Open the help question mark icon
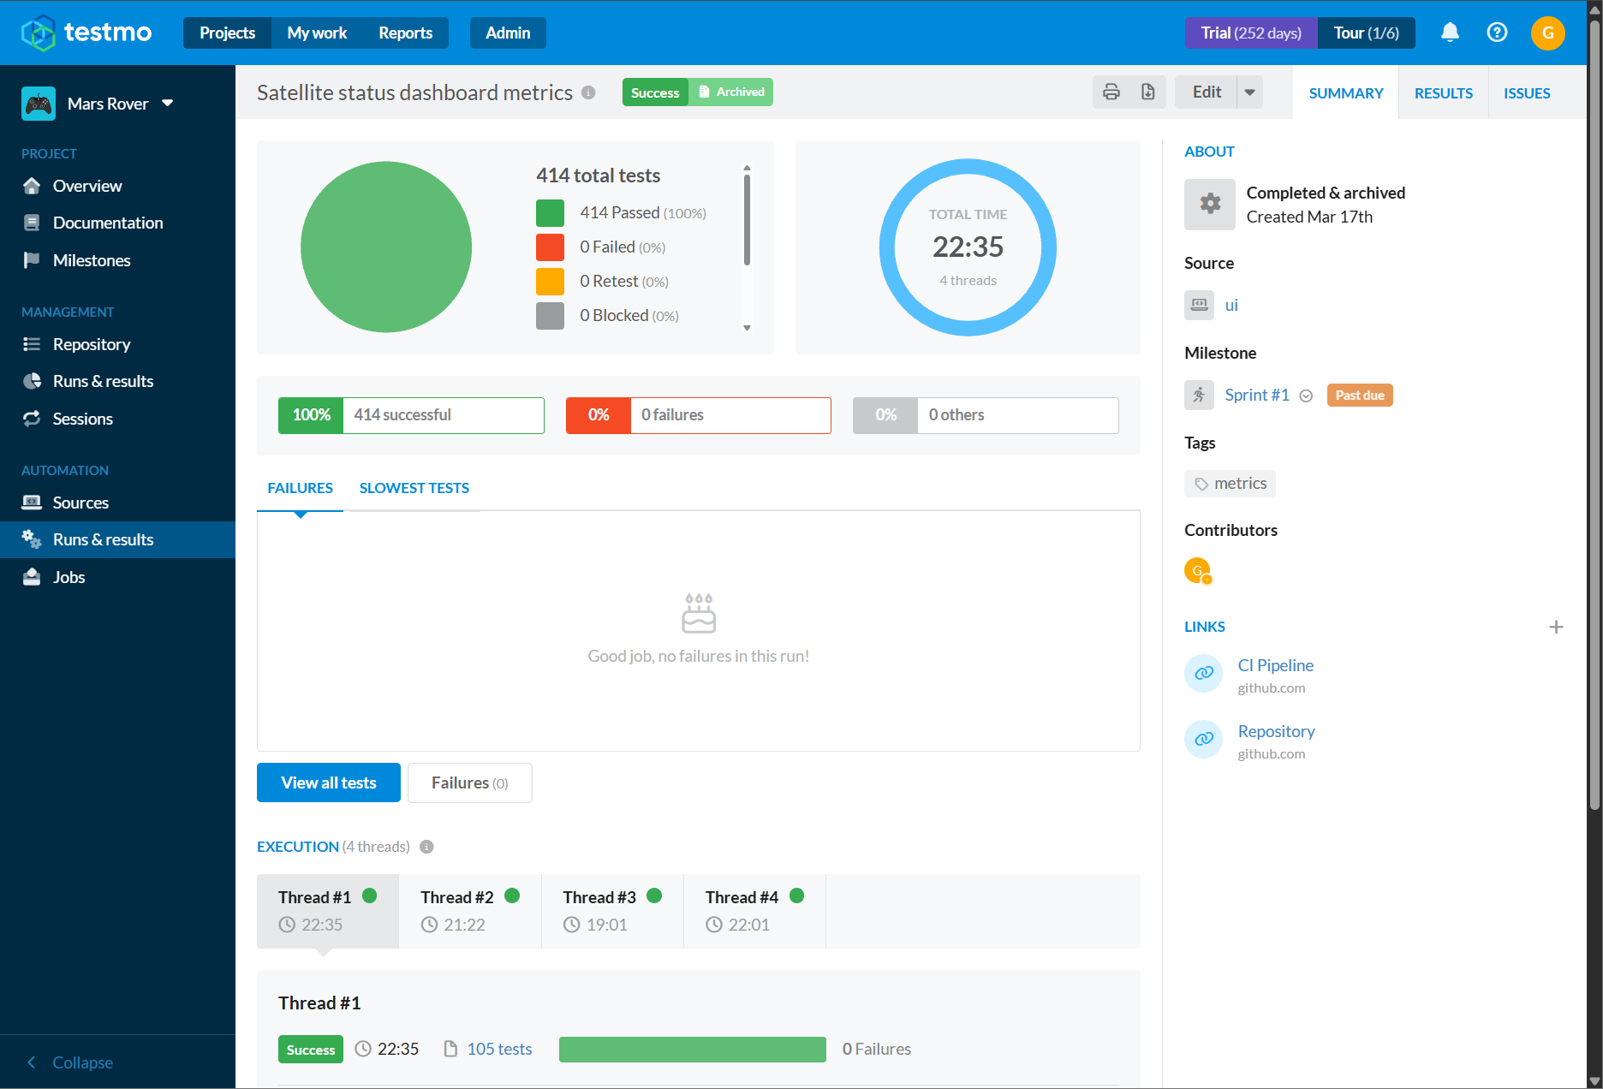Viewport: 1603px width, 1089px height. click(1497, 33)
